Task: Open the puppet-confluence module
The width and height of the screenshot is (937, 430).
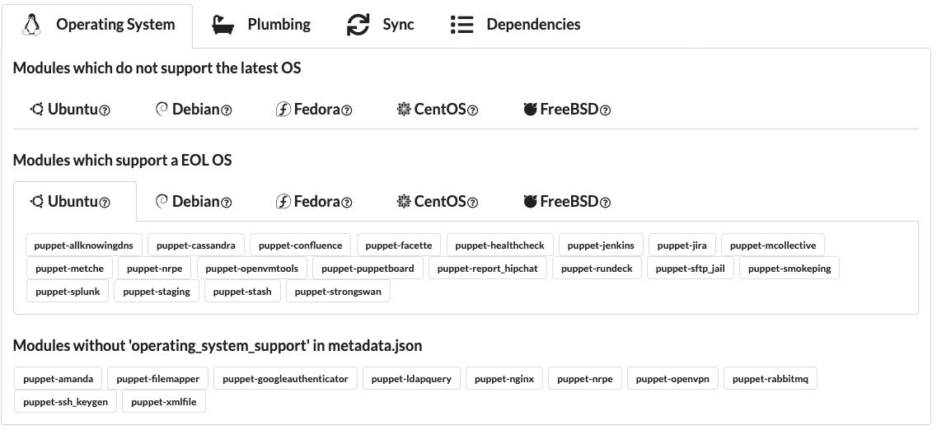Action: coord(301,245)
